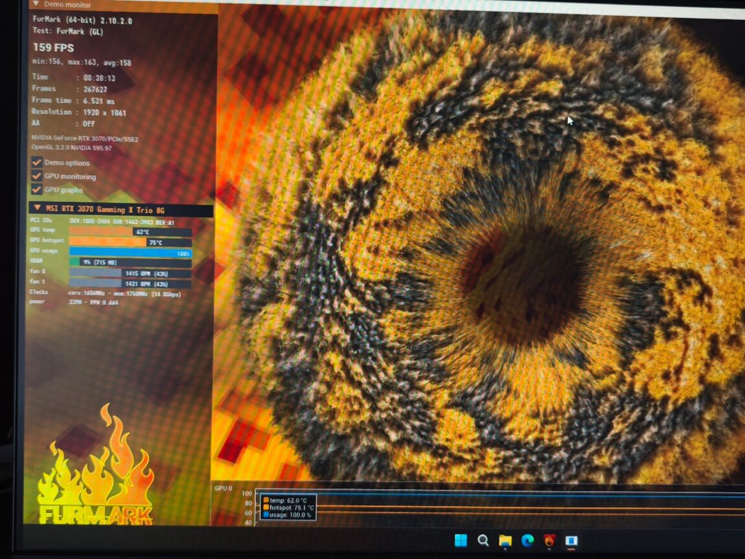Click the blue usage legend square
745x559 pixels.
point(266,515)
